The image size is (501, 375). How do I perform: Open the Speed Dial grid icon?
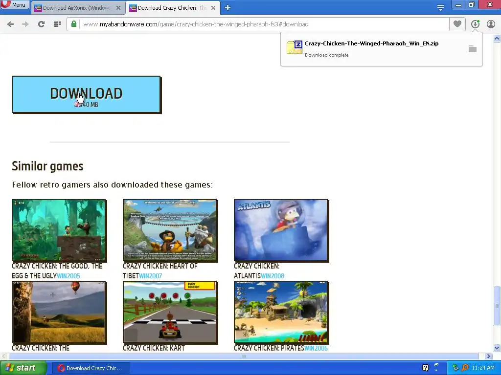[57, 24]
